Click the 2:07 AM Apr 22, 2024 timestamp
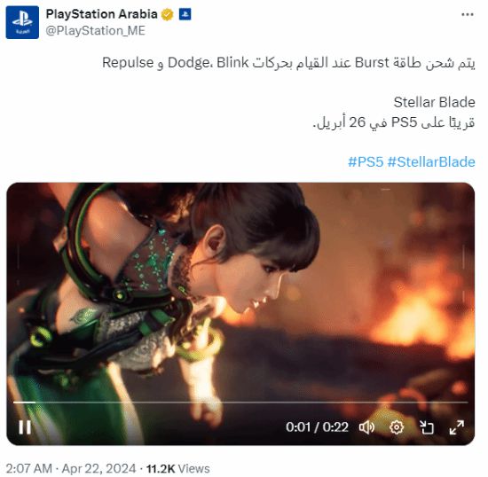 point(71,469)
